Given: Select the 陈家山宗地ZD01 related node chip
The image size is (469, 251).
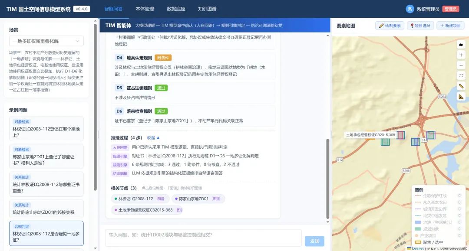Looking at the screenshot, I should pos(198,199).
